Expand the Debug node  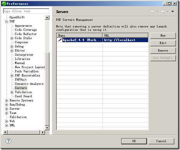12,47
